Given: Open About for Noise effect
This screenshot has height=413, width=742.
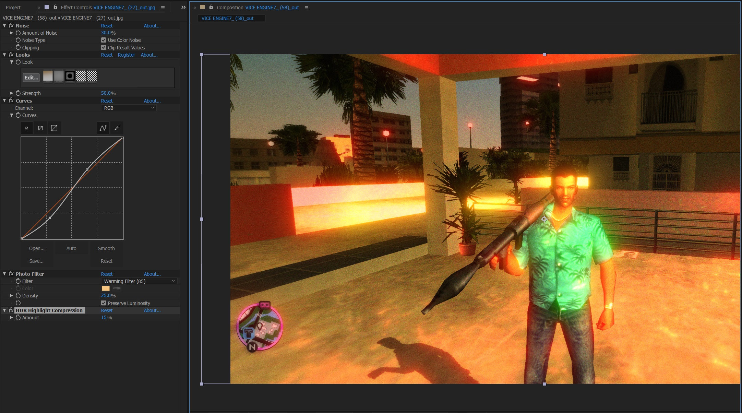Looking at the screenshot, I should coord(152,26).
